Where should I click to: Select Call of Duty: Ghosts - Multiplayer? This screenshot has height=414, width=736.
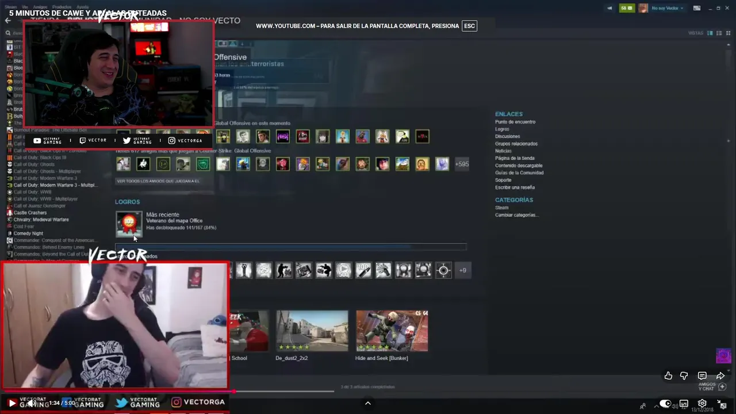(44, 171)
